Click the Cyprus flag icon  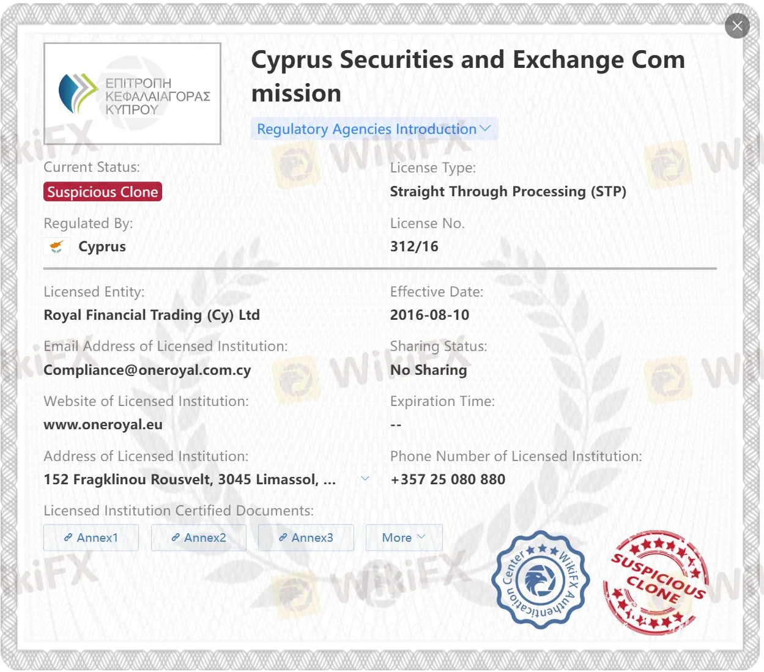(x=56, y=246)
